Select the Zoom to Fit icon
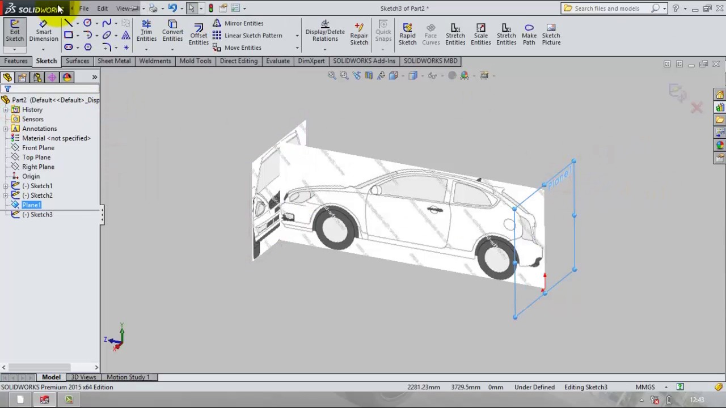The image size is (726, 408). [x=331, y=75]
